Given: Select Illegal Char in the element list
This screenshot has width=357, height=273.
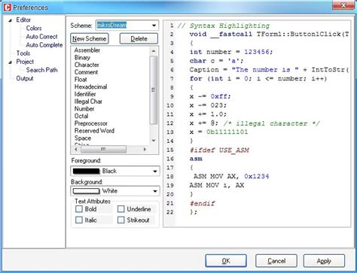Looking at the screenshot, I should tap(88, 102).
